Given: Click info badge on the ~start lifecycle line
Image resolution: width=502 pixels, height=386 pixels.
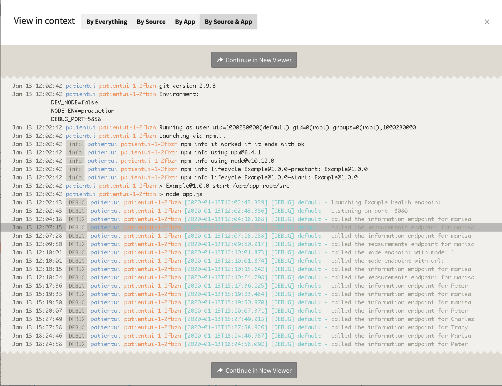Looking at the screenshot, I should pyautogui.click(x=75, y=177).
